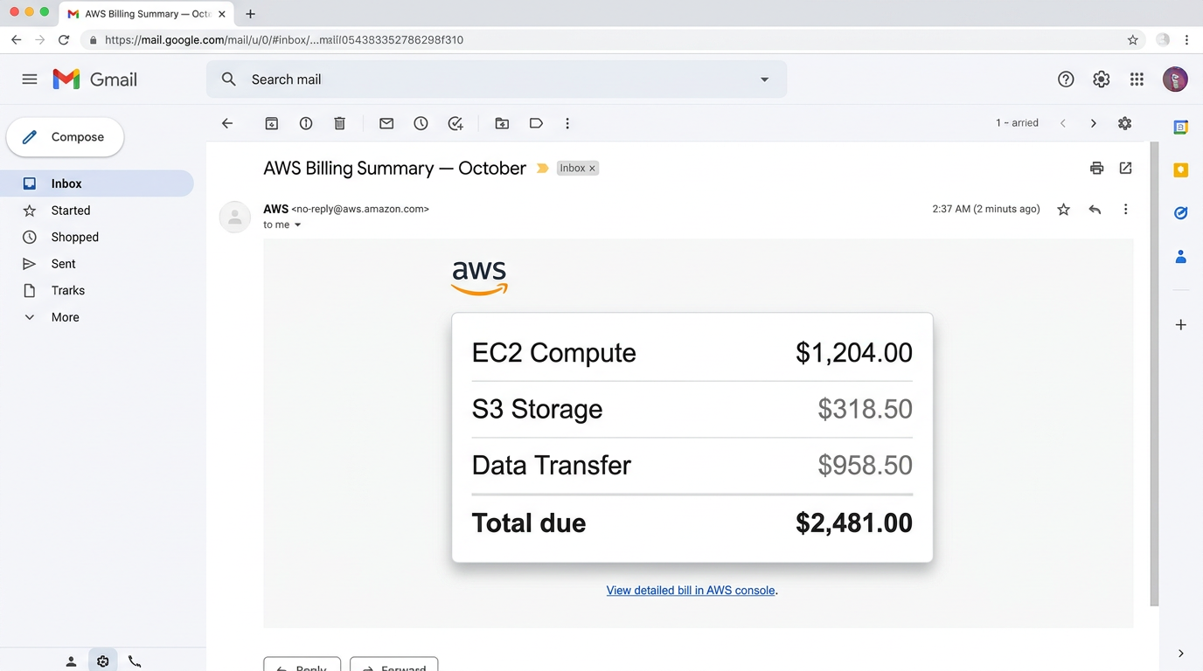Image resolution: width=1203 pixels, height=671 pixels.
Task: Open Google Tasks side panel
Action: coord(1180,213)
